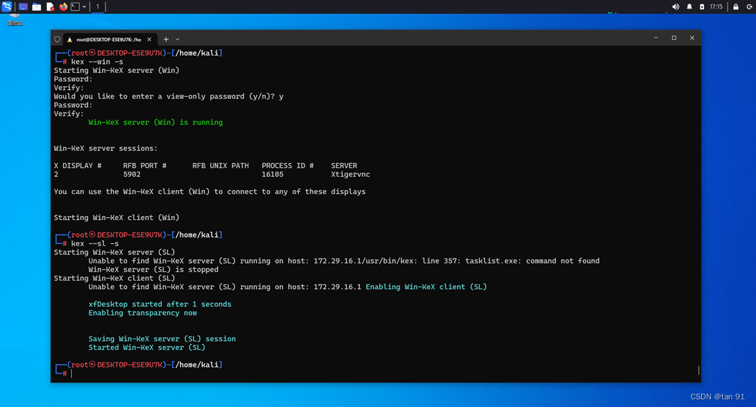Click the 'kex --win -s' command text
756x407 pixels.
[97, 62]
